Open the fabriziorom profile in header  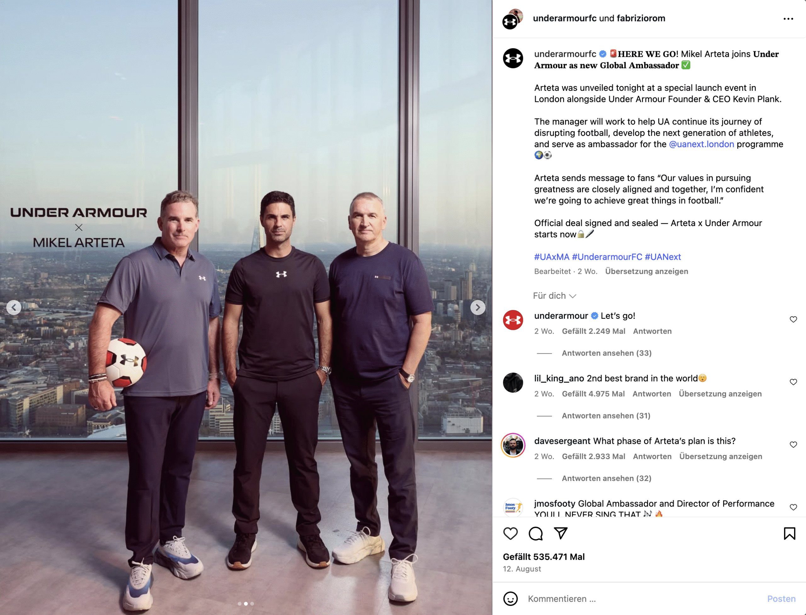[641, 18]
